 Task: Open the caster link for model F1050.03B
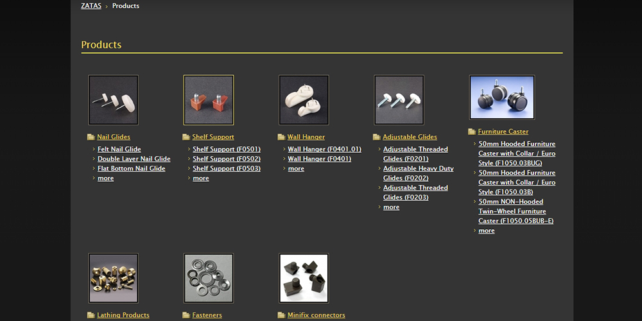pos(517,182)
